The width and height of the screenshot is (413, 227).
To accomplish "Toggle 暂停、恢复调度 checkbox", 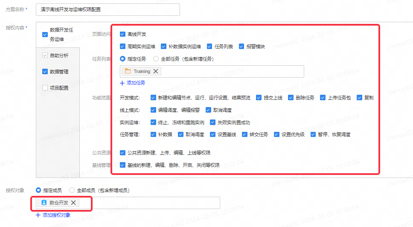I will [313, 134].
